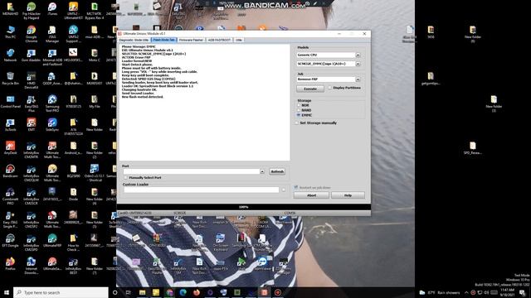Enable Set Storage manually checkbox
Image resolution: width=531 pixels, height=298 pixels.
297,123
